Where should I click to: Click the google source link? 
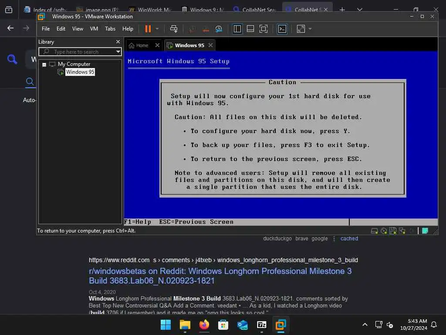(319, 239)
